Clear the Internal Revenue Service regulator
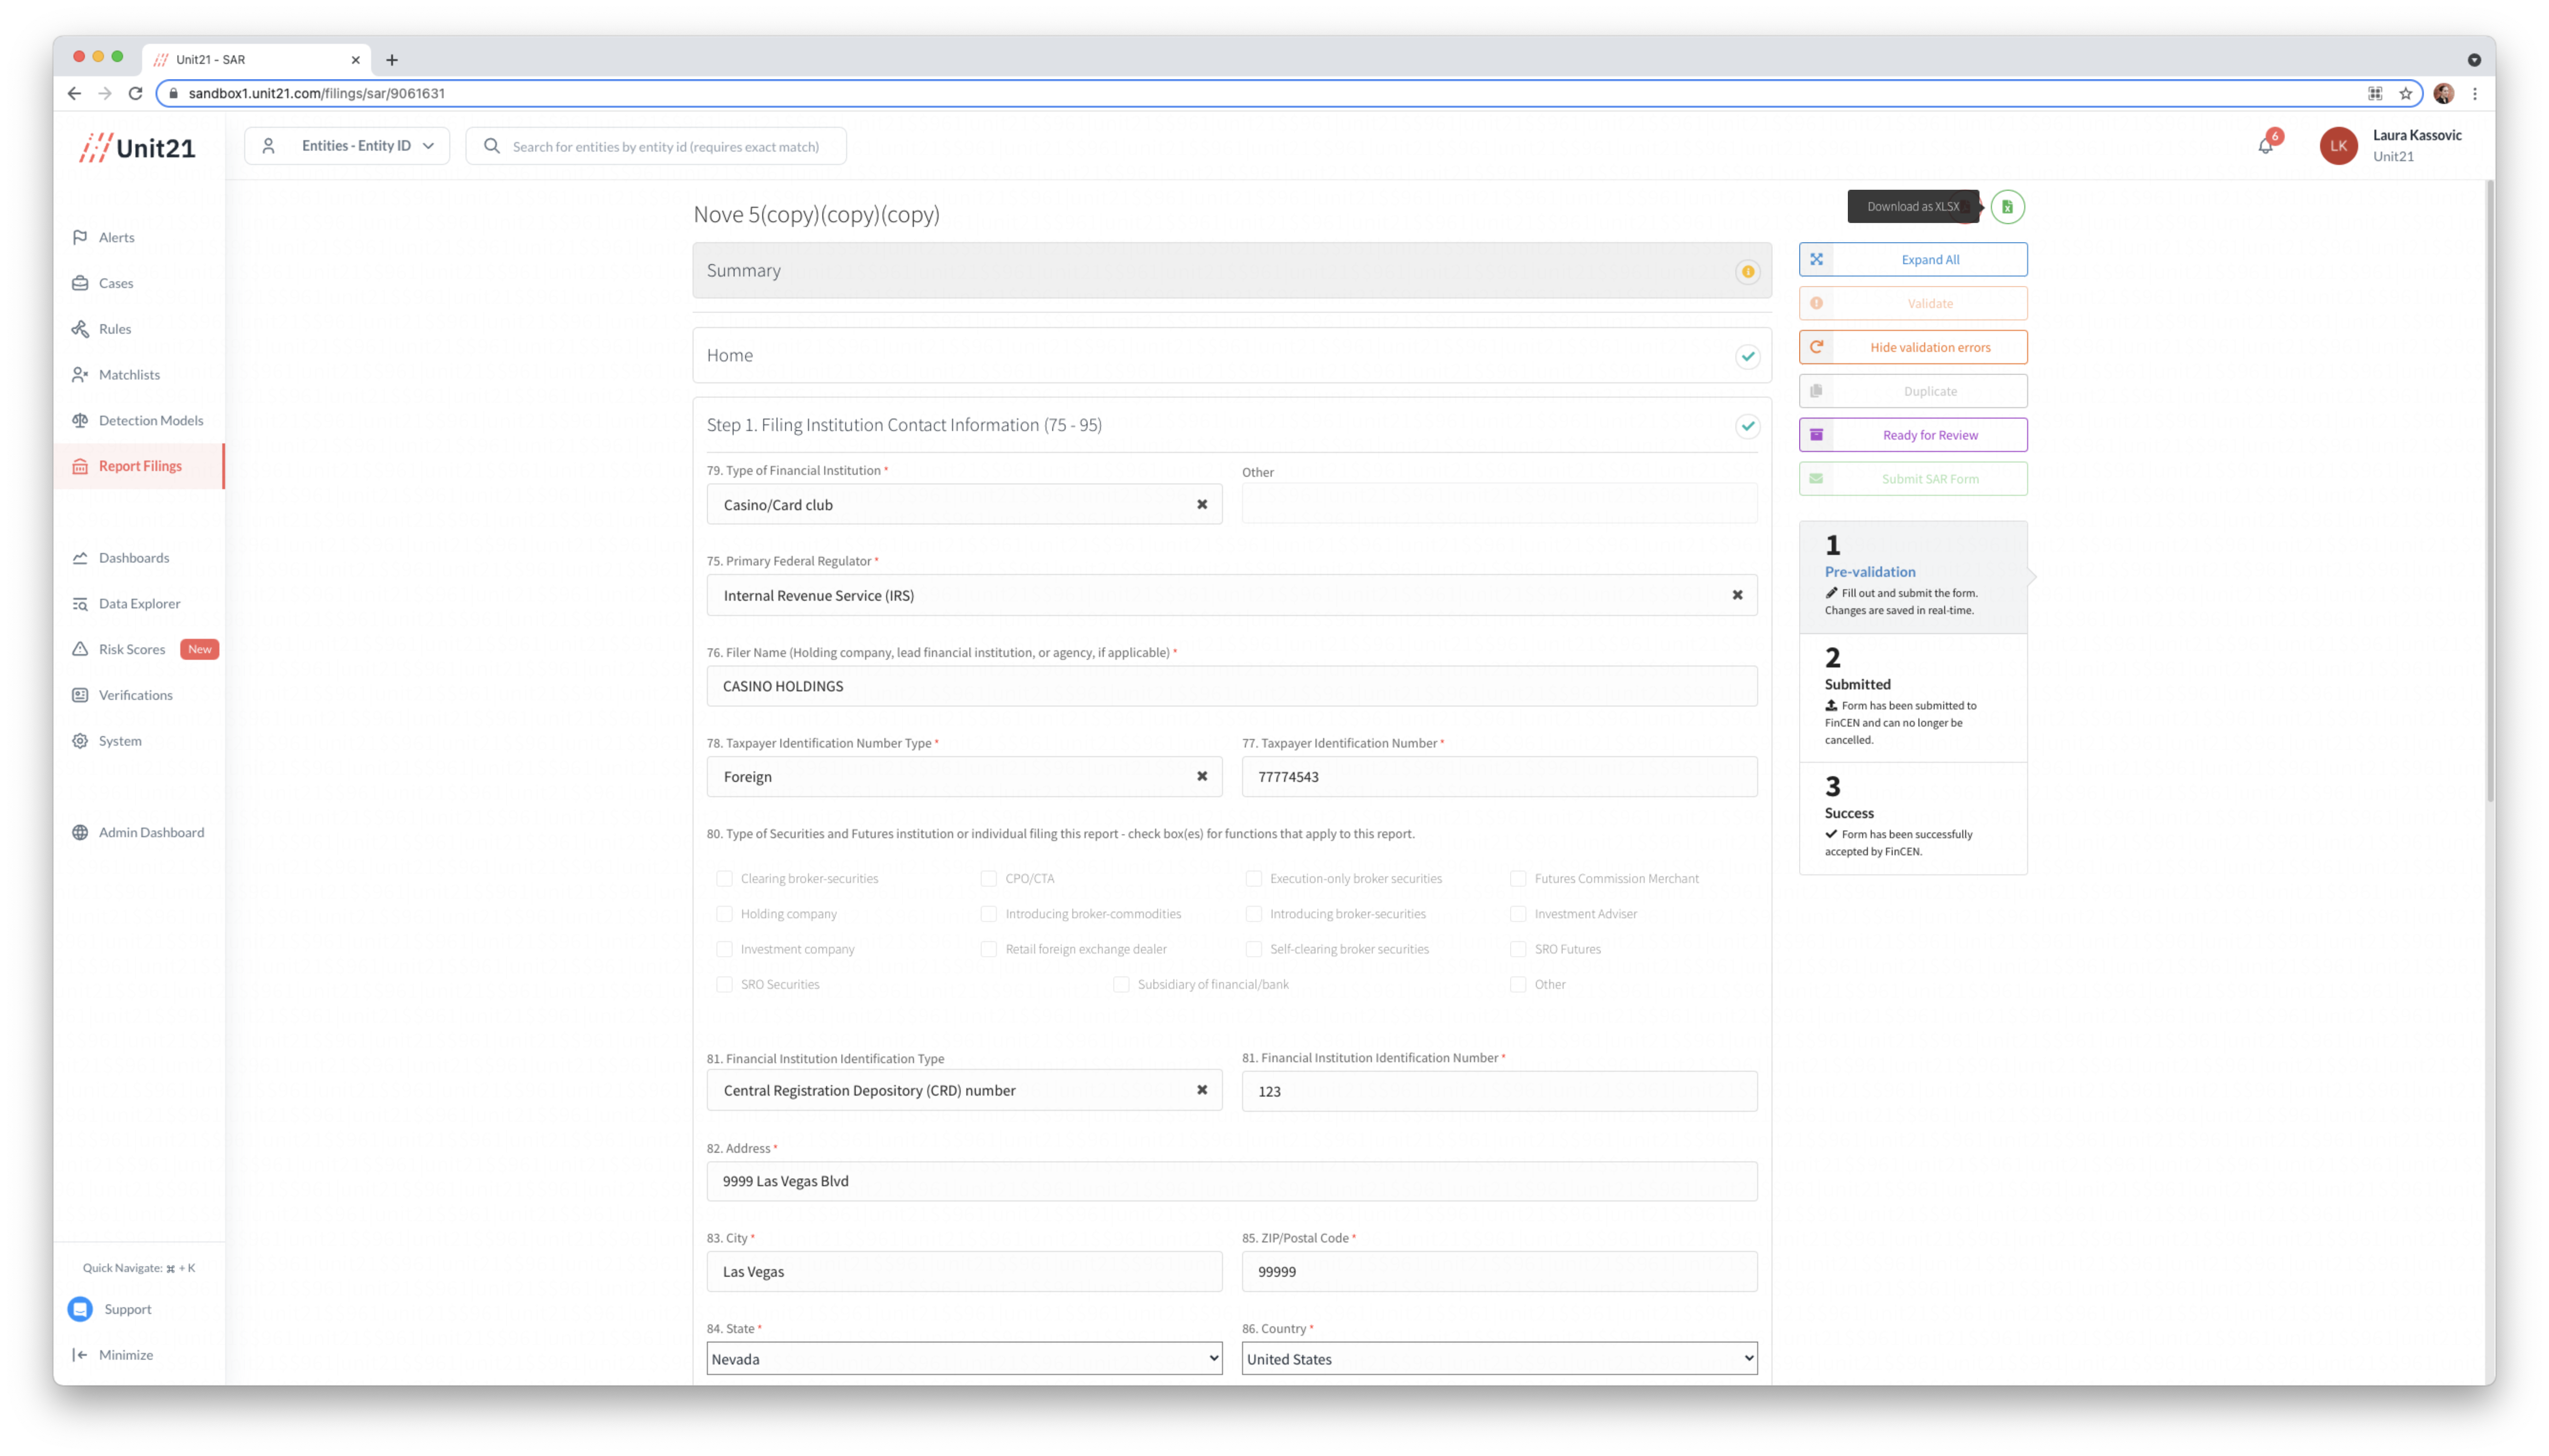This screenshot has height=1456, width=2549. click(1737, 595)
